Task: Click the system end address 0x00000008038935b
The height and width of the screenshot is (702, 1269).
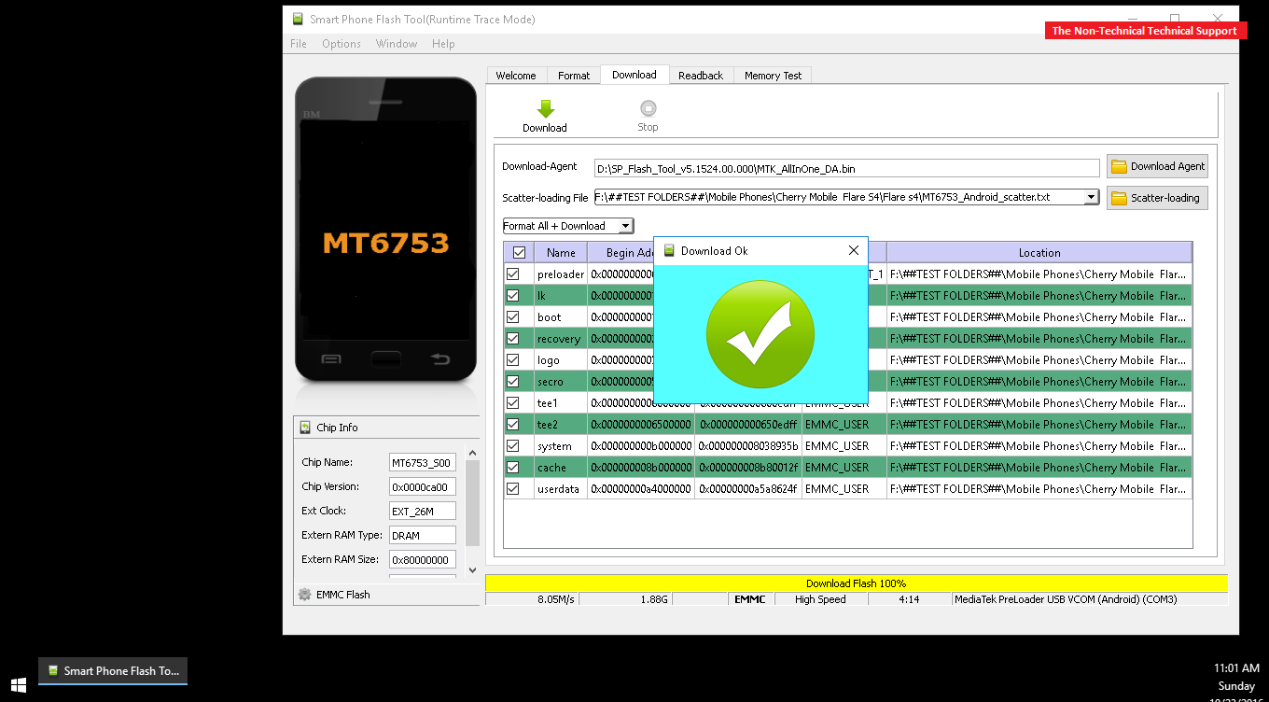Action: point(748,446)
